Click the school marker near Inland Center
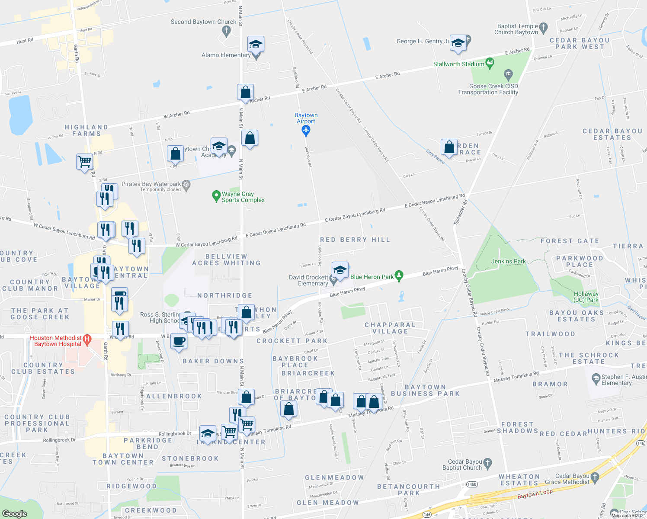The width and height of the screenshot is (647, 519). coord(208,434)
